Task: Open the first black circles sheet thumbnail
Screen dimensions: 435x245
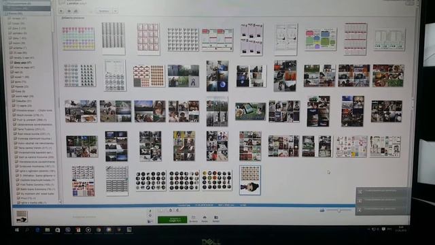Action: (x=151, y=180)
